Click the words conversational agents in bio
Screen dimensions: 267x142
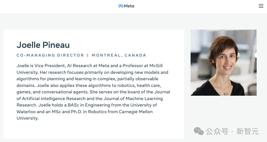[65, 92]
